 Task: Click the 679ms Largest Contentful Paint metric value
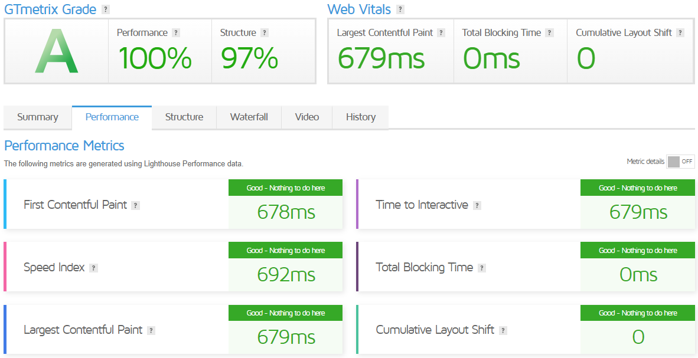tap(286, 337)
